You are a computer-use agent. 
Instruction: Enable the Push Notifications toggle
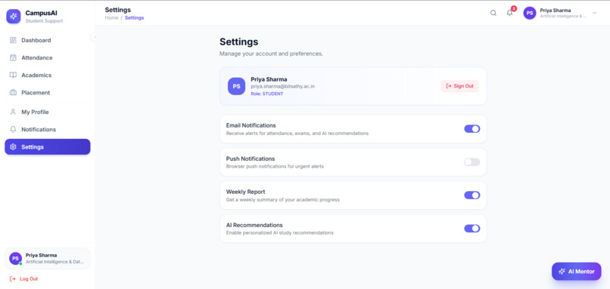(472, 162)
